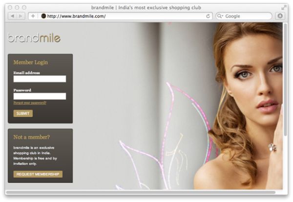Click the window minimize button
This screenshot has width=293, height=202.
17,7
